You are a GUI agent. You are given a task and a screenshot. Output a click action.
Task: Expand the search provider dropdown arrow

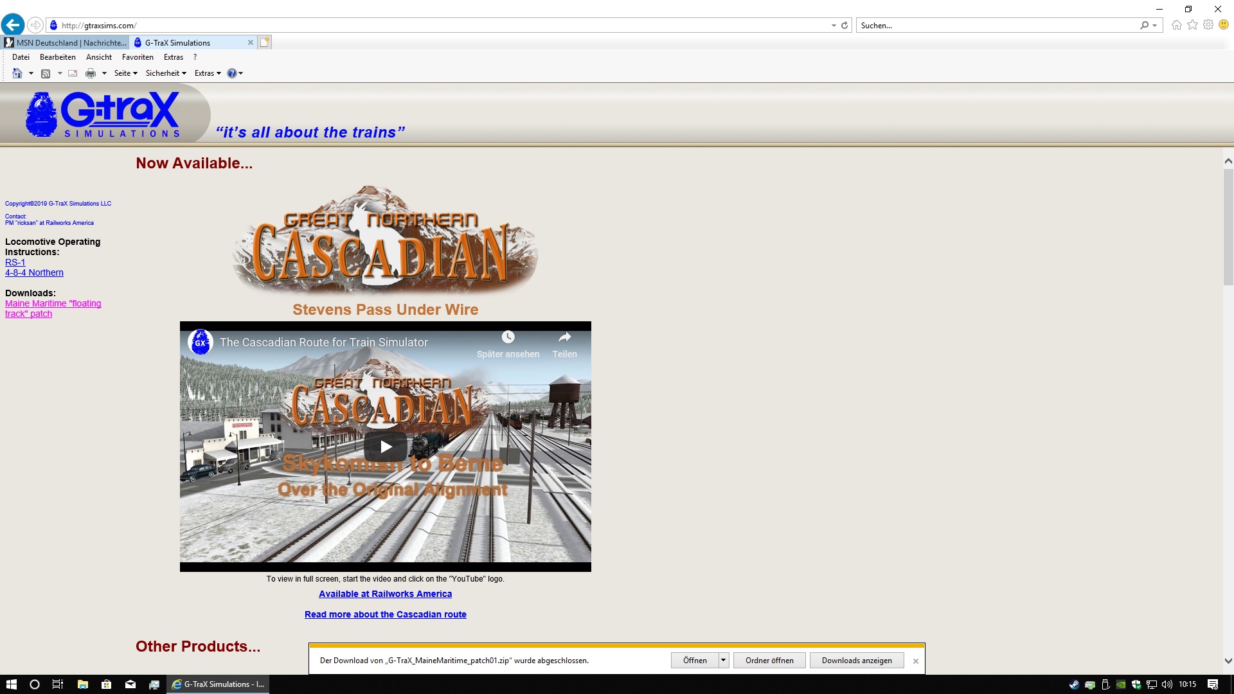pos(1155,26)
